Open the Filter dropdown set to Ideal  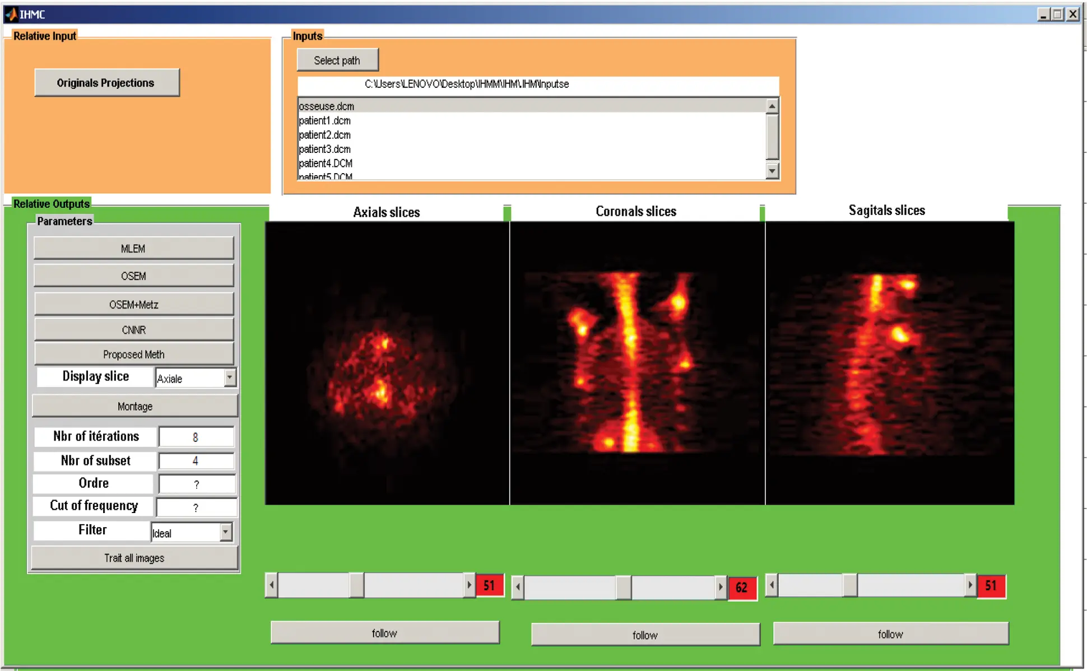click(191, 532)
